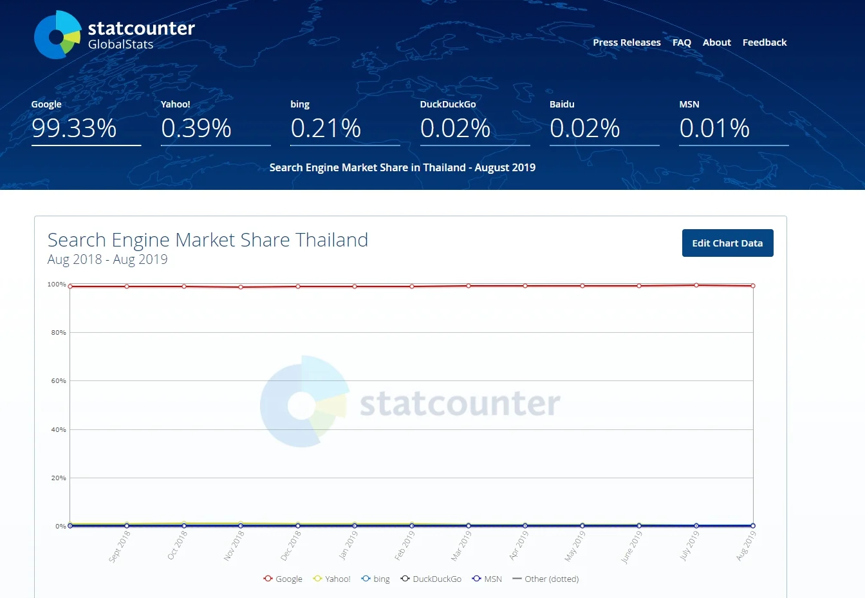Viewport: 865px width, 598px height.
Task: Open the Feedback link
Action: click(x=765, y=42)
